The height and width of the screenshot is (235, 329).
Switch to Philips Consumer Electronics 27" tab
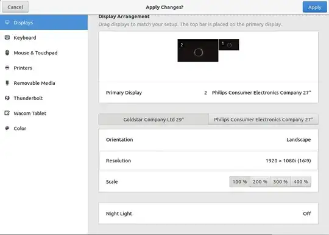(x=264, y=120)
